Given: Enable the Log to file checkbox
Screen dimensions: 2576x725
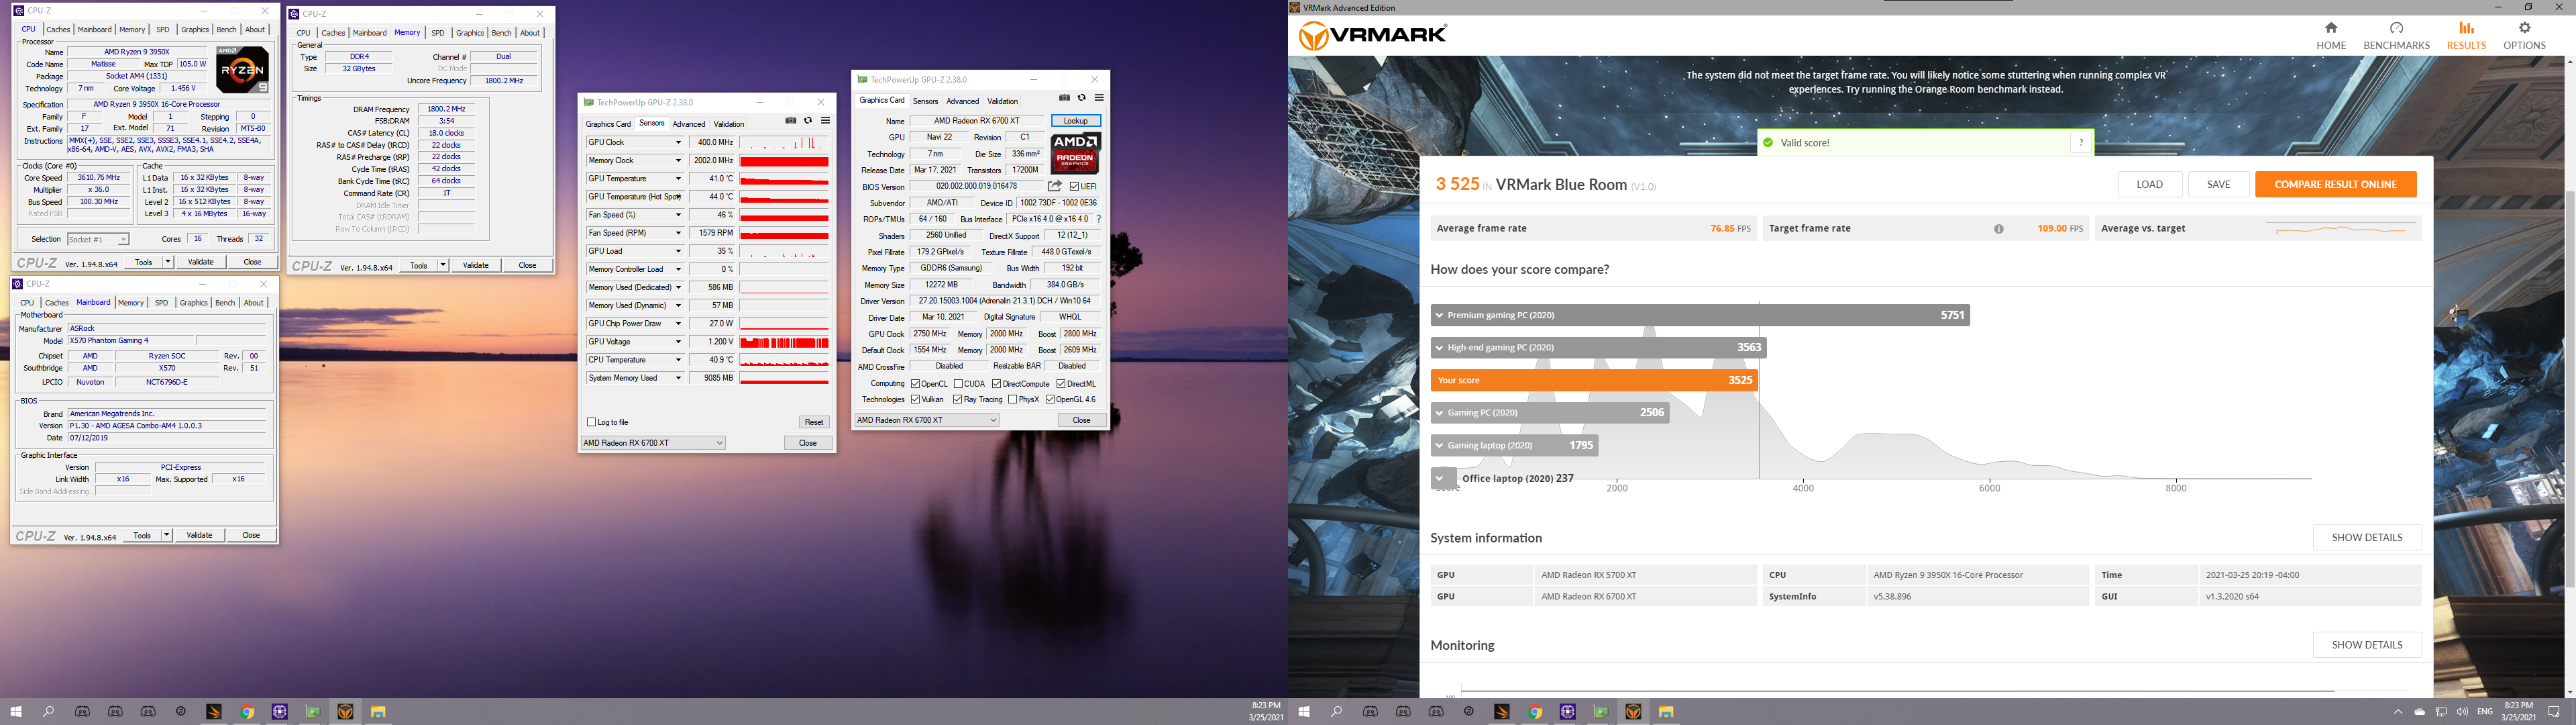Looking at the screenshot, I should click(x=592, y=423).
